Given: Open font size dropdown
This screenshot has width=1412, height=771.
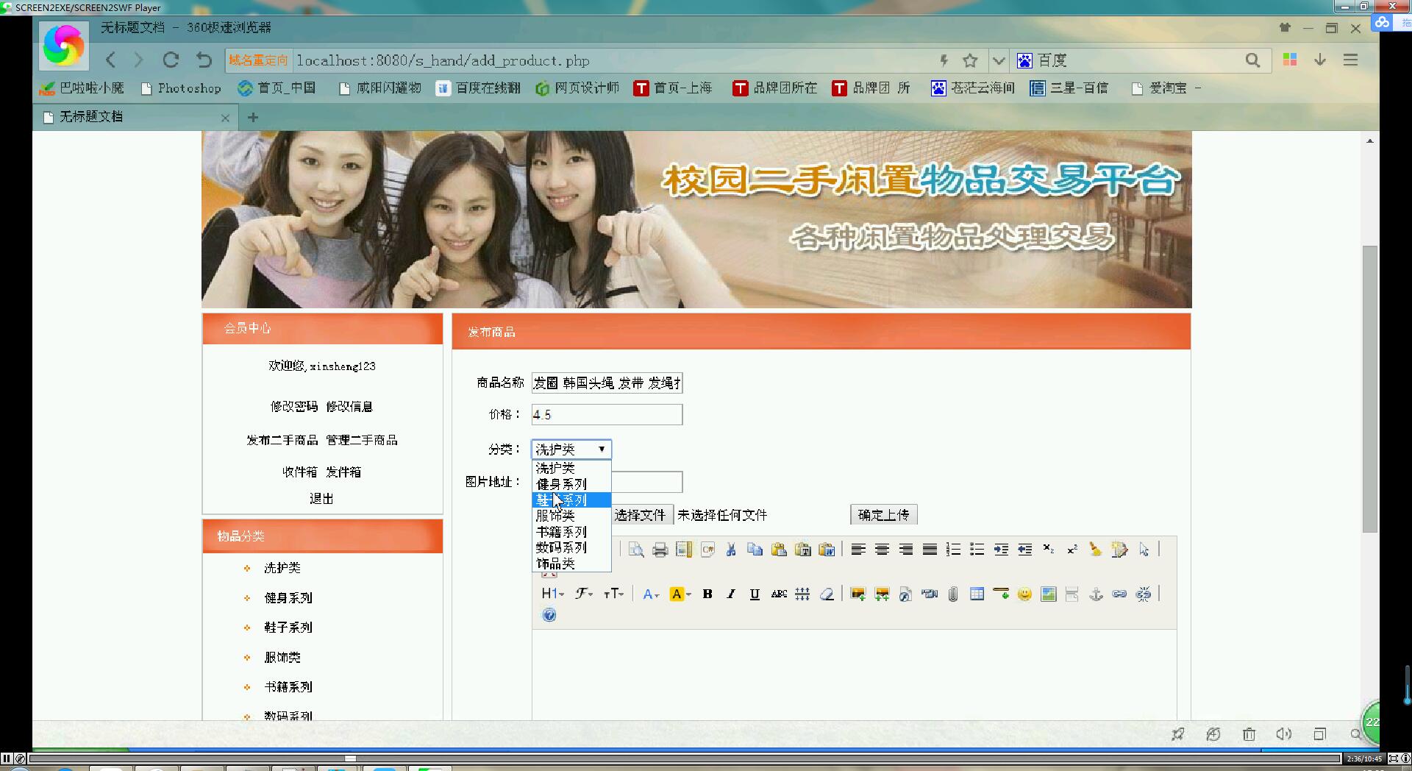Looking at the screenshot, I should point(613,594).
